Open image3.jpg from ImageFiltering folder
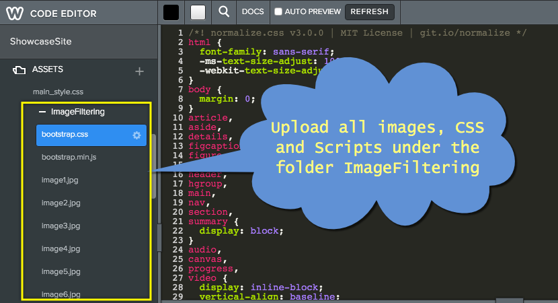 (61, 226)
